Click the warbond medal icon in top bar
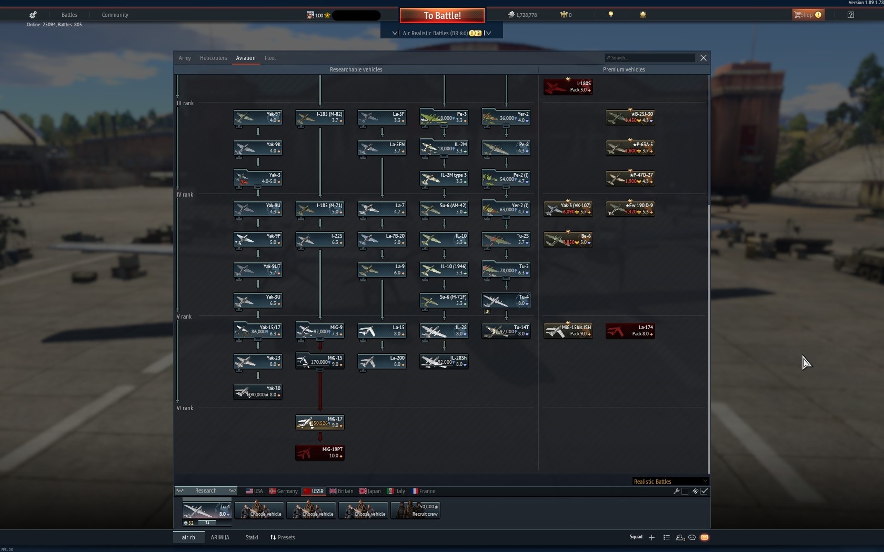The height and width of the screenshot is (552, 884). click(x=642, y=15)
